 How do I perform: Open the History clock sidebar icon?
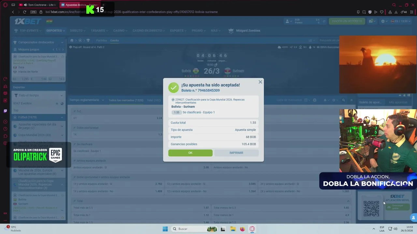[x=5, y=129]
